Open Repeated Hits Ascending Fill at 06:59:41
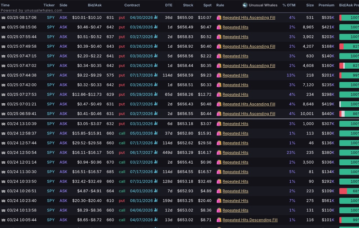359x228 pixels. pos(249,114)
